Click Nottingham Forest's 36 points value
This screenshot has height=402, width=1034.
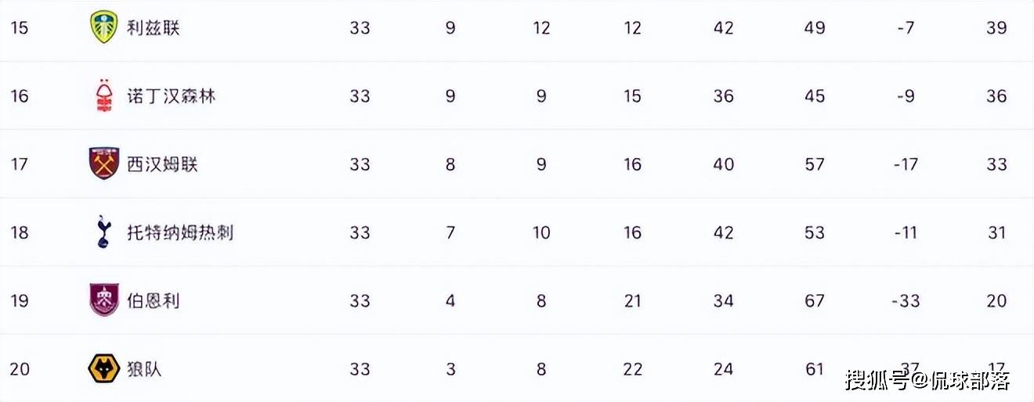pos(996,96)
